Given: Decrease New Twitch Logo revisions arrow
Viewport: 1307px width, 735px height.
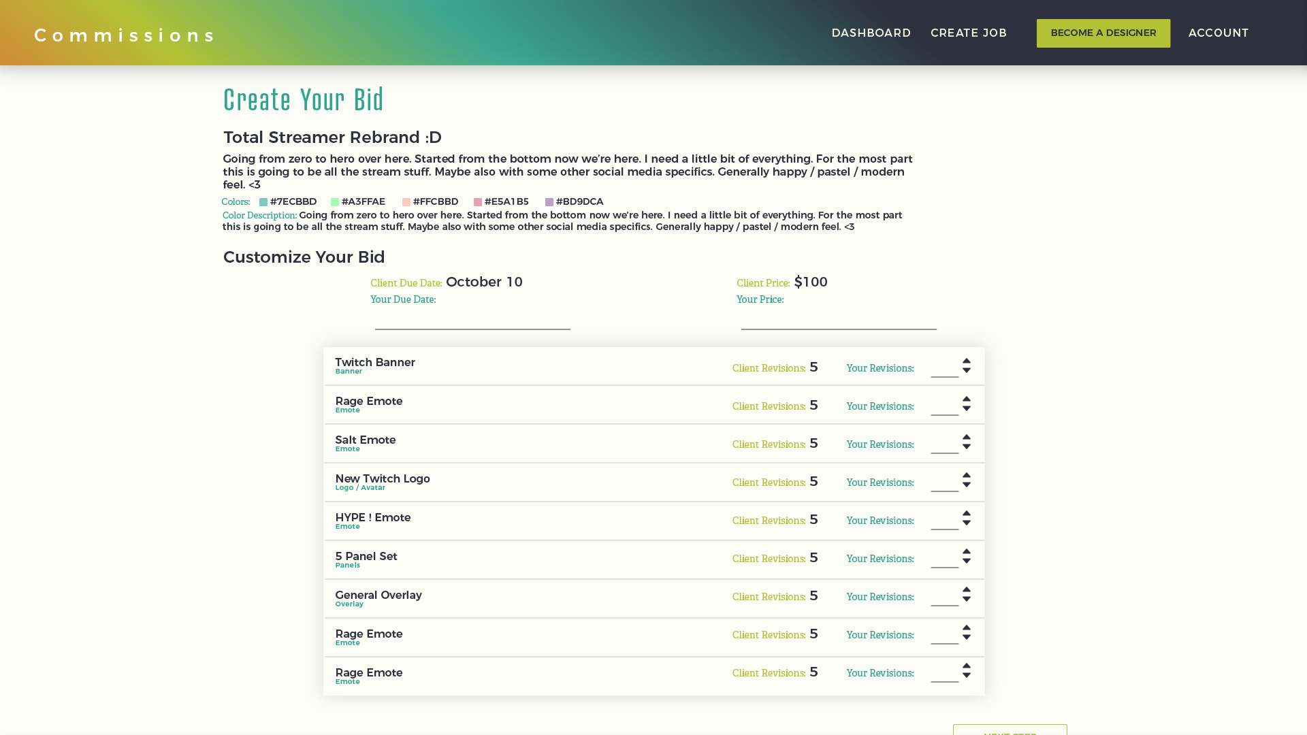Looking at the screenshot, I should click(x=966, y=485).
